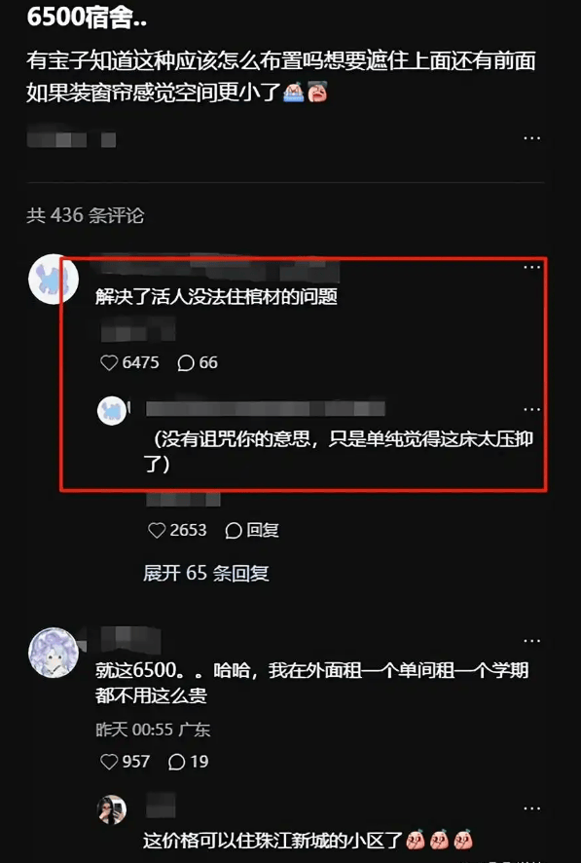Select the 共 436 条评论 header
Screen dimensions: 581x863
click(x=86, y=215)
